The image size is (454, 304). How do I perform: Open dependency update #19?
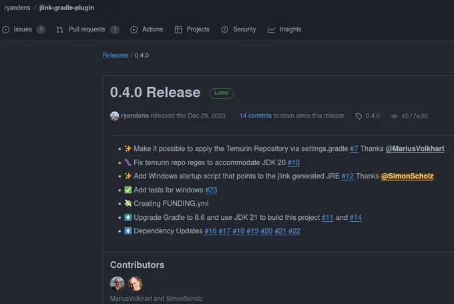pos(252,231)
